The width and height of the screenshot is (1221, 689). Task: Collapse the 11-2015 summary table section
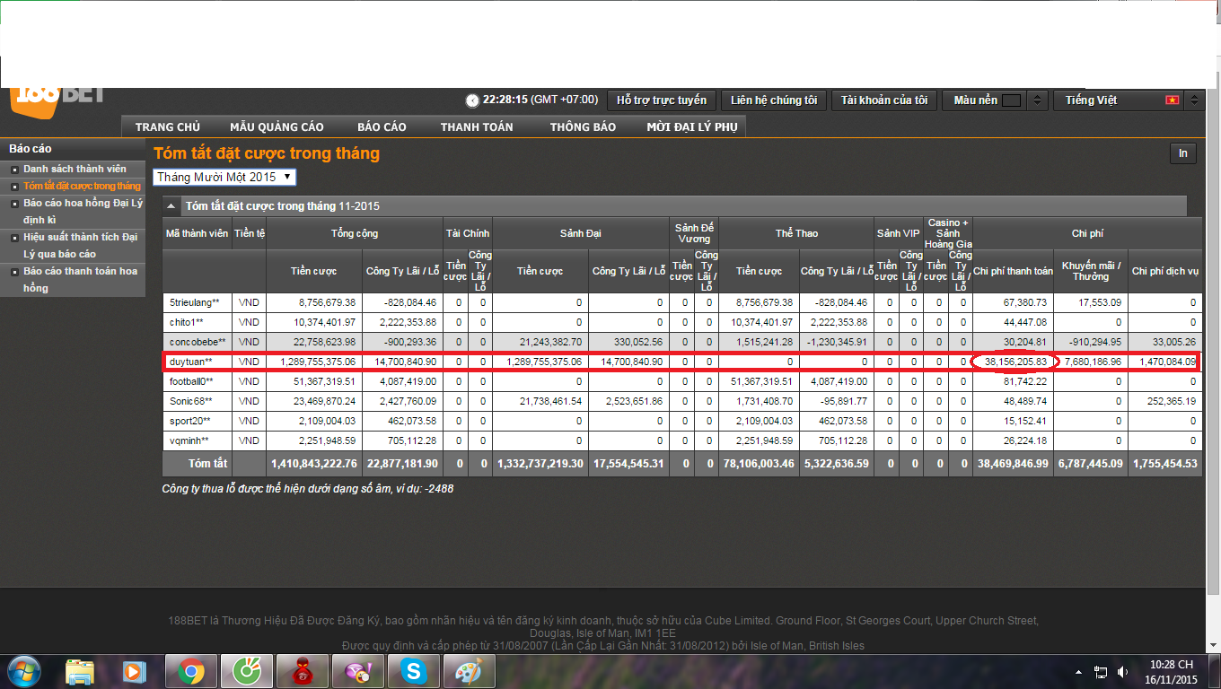coord(171,206)
